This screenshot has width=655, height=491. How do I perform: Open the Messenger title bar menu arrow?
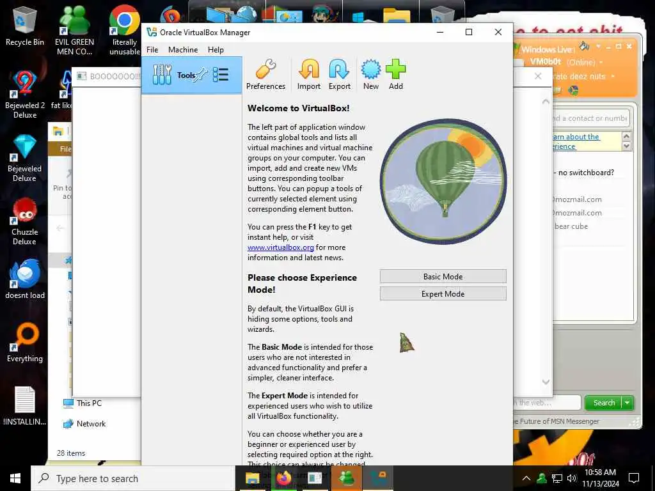[x=598, y=46]
